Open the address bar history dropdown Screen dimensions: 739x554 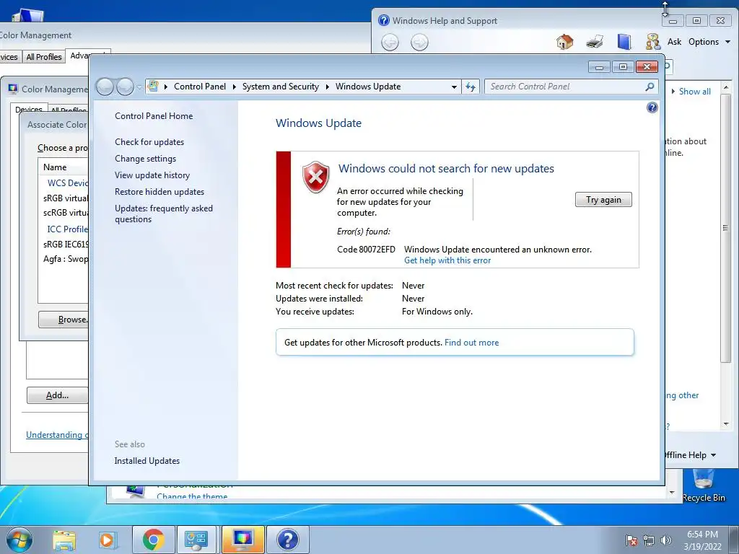pos(454,87)
